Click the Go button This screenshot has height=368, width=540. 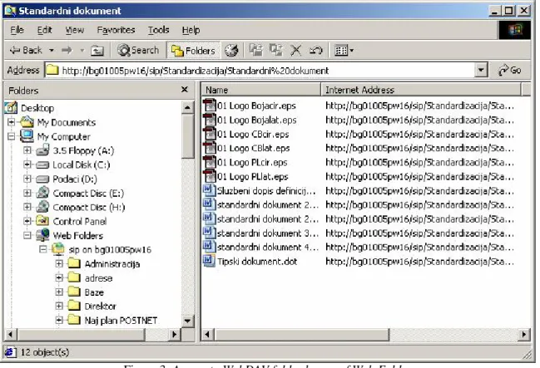click(x=510, y=70)
